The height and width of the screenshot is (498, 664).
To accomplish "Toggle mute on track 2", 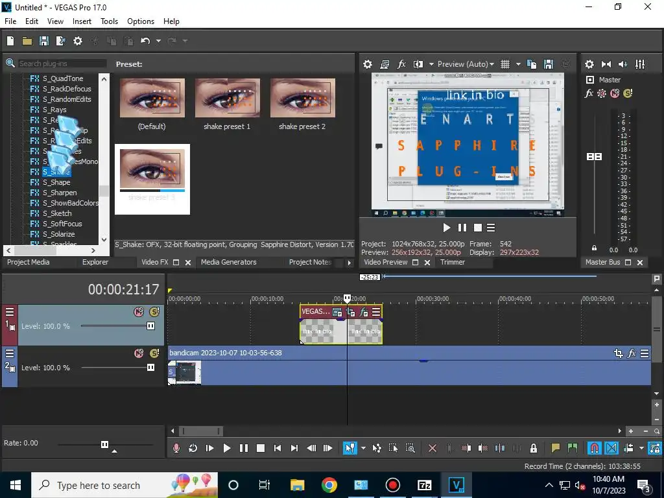I will click(139, 353).
